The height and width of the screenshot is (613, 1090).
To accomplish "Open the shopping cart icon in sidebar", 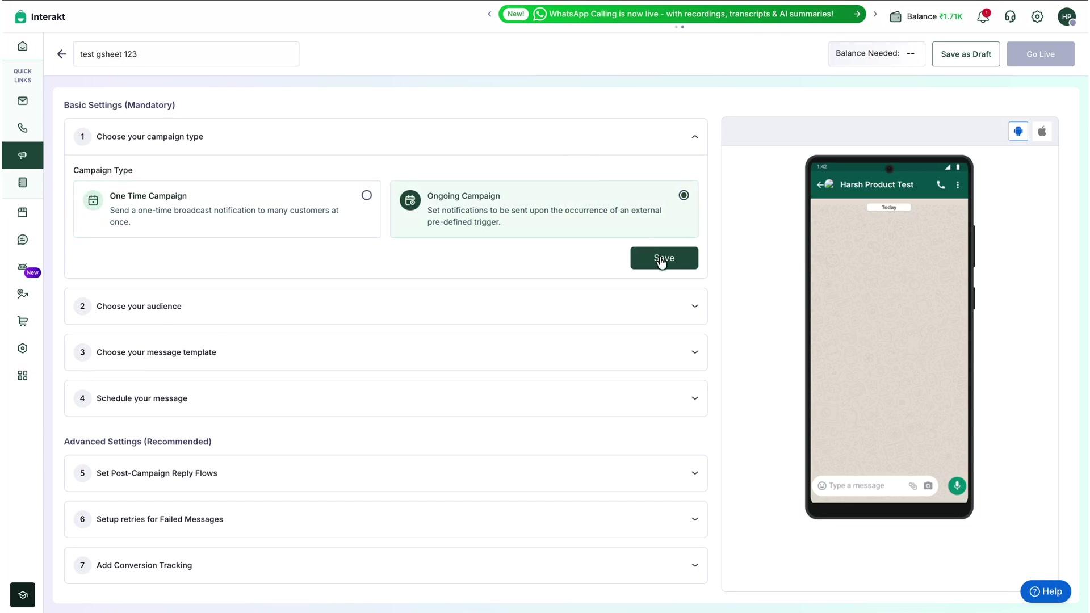I will pos(23,321).
